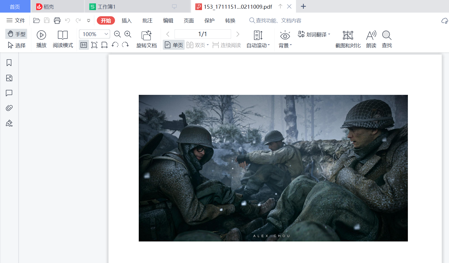Go to next page arrow
The height and width of the screenshot is (263, 449).
[x=238, y=34]
